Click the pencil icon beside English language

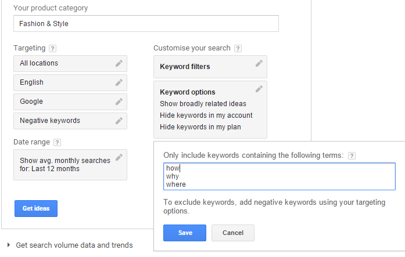click(119, 82)
